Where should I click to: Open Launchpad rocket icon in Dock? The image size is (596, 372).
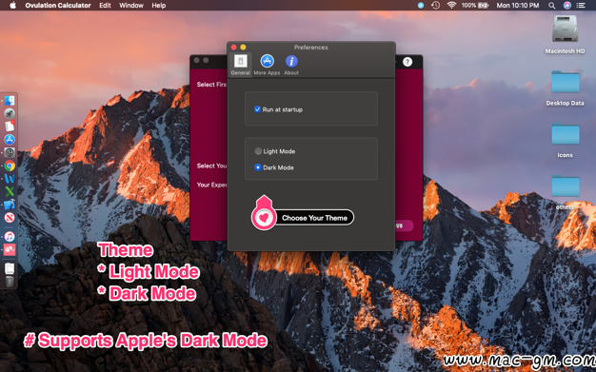coord(10,113)
